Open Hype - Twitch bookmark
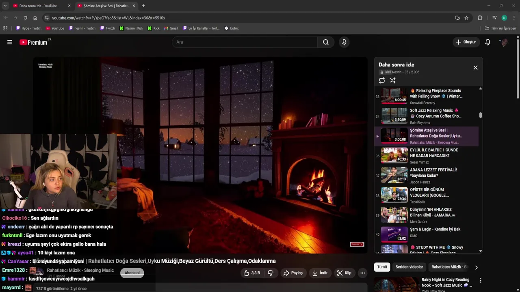 [28, 28]
